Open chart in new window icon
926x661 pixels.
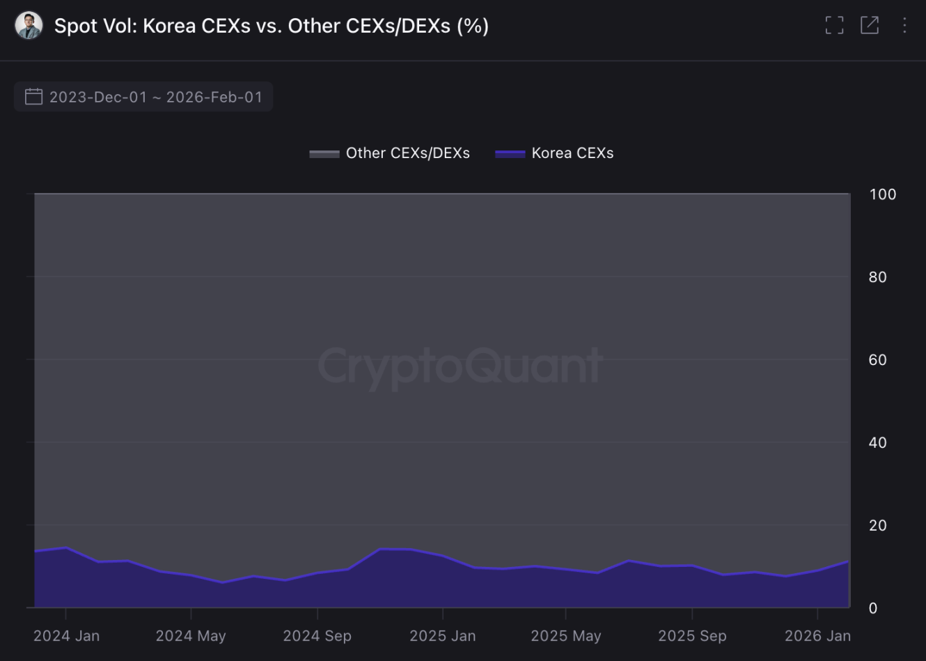click(870, 26)
